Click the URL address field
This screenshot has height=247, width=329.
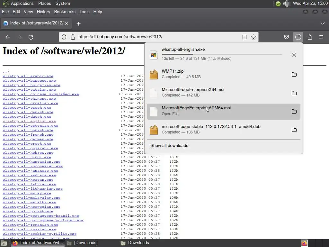click(x=158, y=37)
